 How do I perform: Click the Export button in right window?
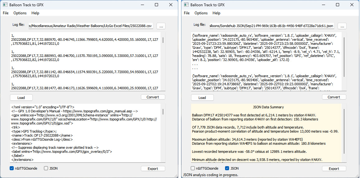334,169
